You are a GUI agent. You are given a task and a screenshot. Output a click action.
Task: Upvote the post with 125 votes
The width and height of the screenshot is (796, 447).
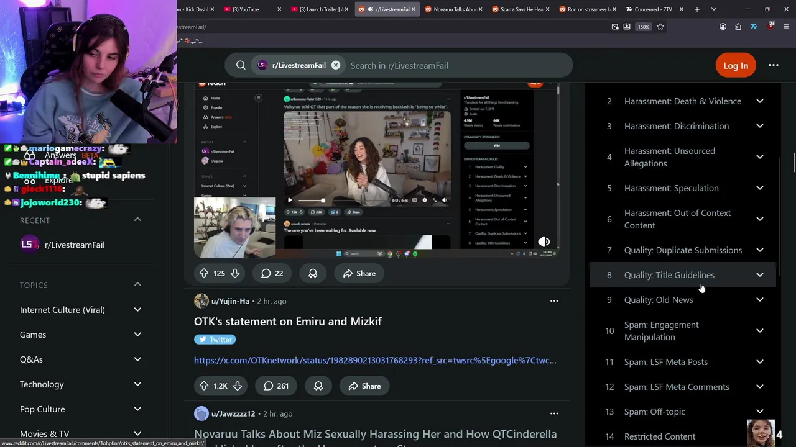pos(204,273)
